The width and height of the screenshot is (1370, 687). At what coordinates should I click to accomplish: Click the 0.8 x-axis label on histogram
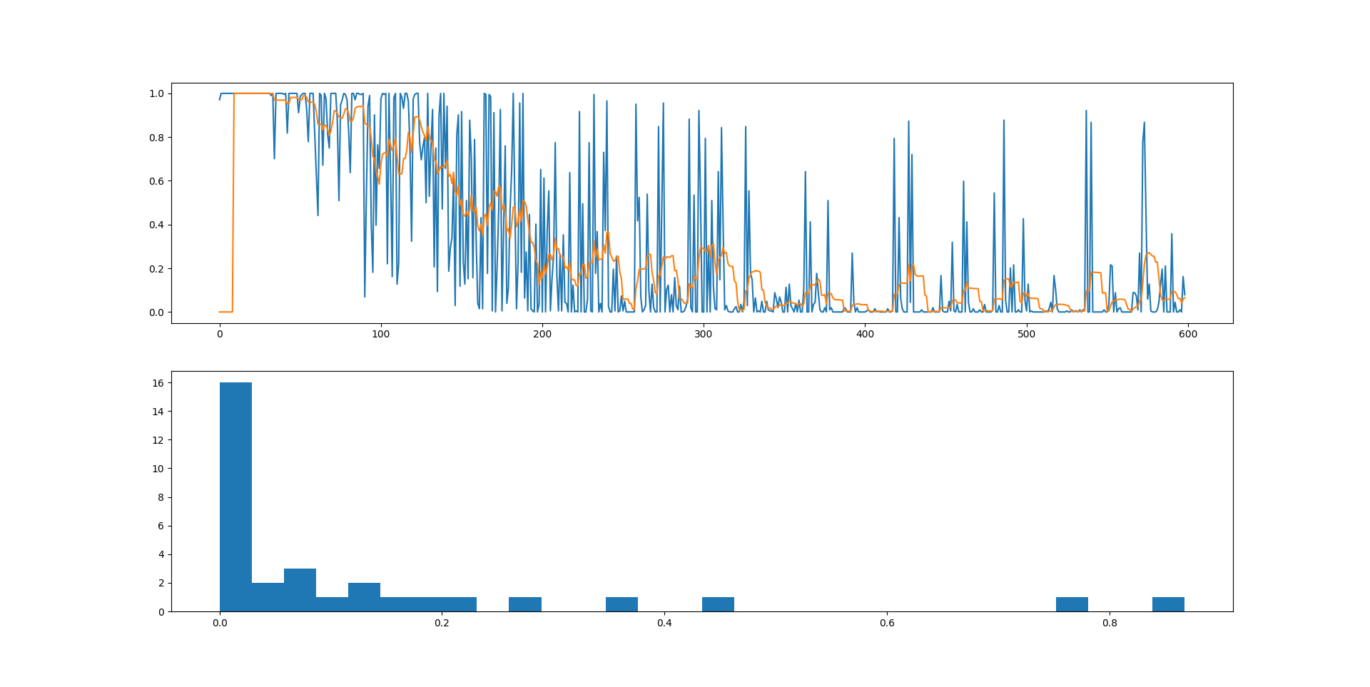[x=1110, y=623]
